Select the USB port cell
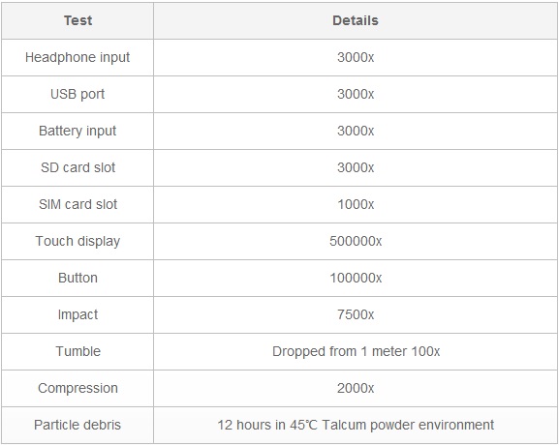This screenshot has width=559, height=445. click(78, 95)
